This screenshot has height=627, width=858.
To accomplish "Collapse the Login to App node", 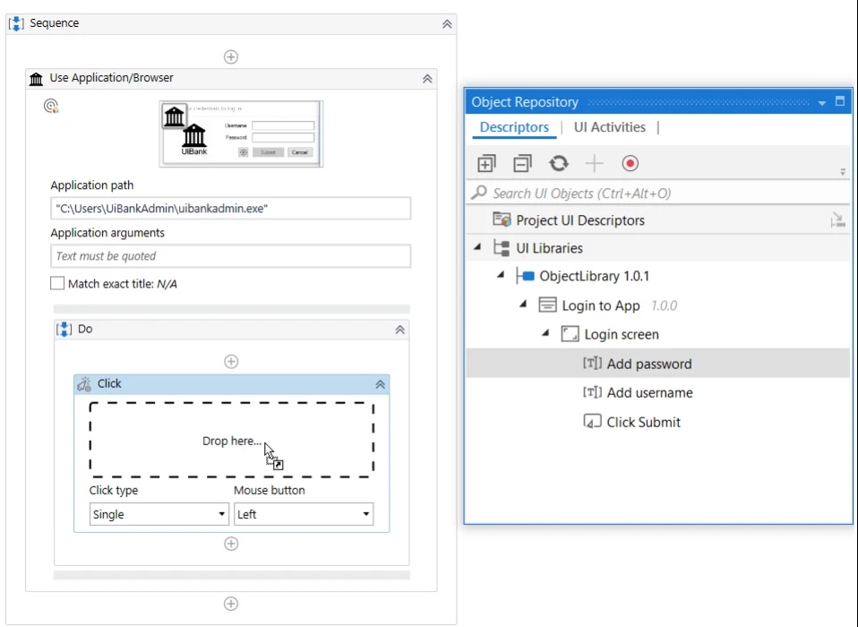I will tap(523, 304).
